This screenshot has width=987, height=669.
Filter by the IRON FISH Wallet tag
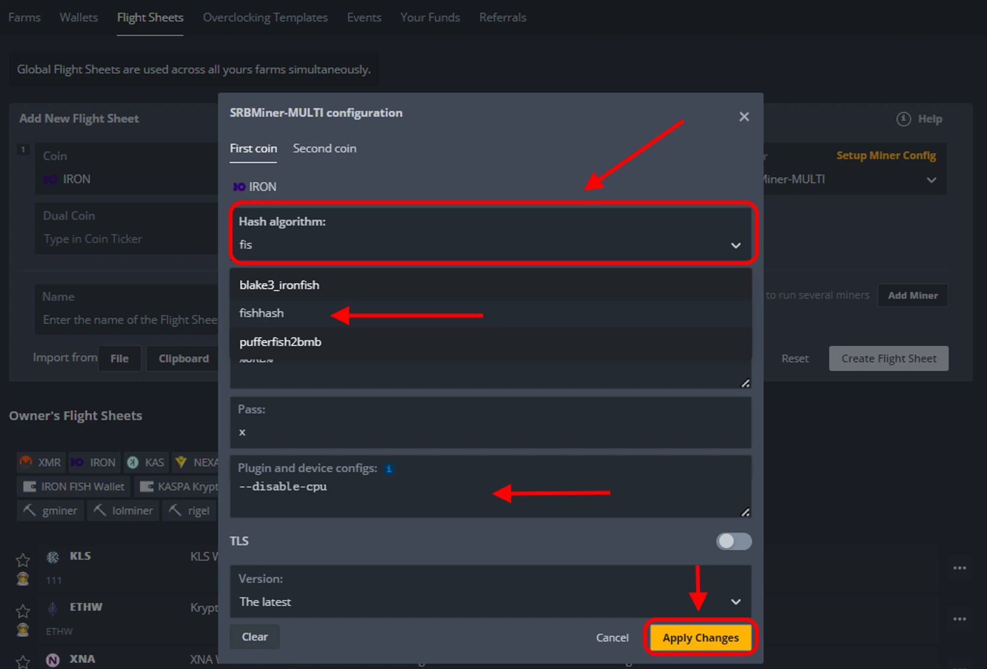click(74, 487)
